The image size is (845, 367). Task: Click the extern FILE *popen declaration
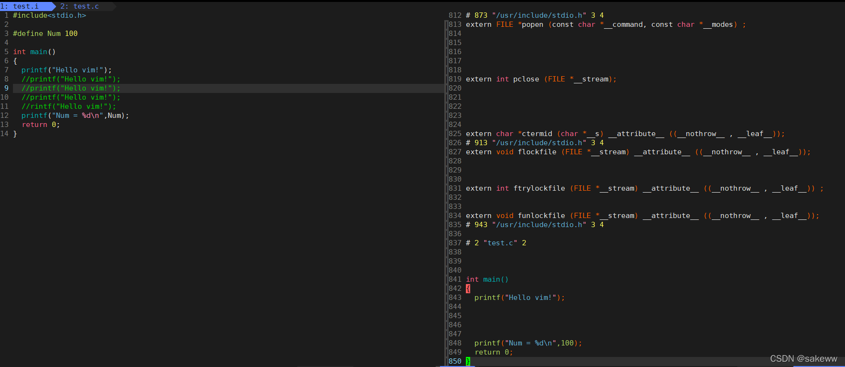point(606,24)
